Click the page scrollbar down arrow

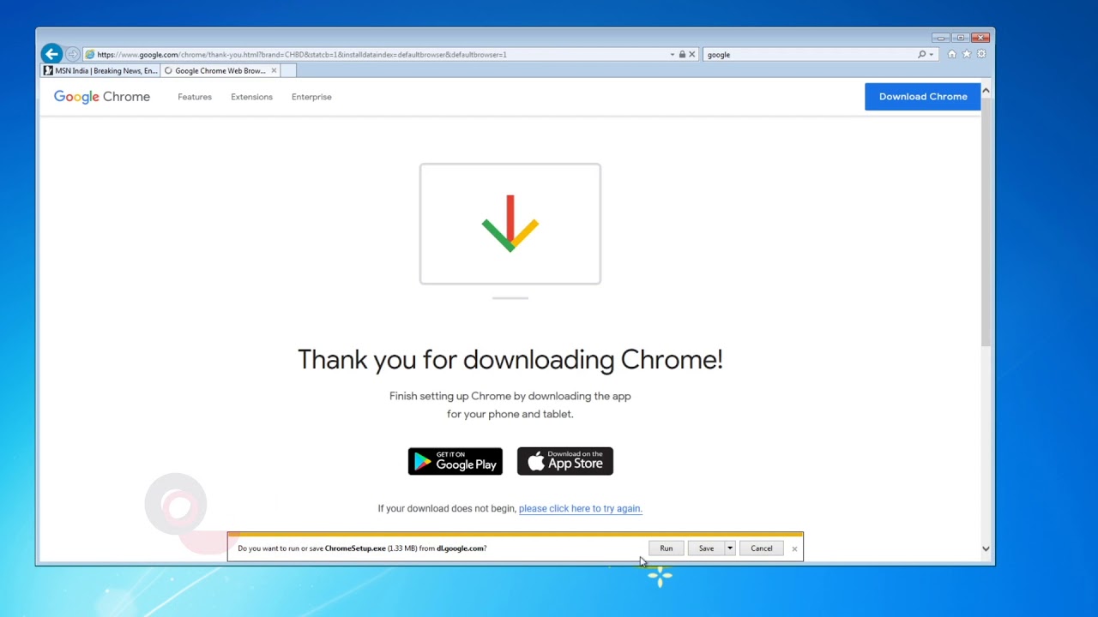pos(986,548)
